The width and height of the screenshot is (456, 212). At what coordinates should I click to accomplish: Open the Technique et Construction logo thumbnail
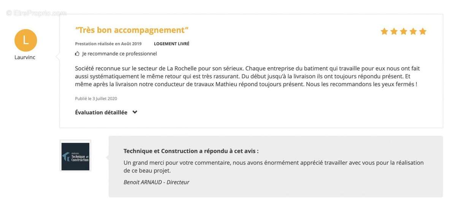click(x=75, y=156)
